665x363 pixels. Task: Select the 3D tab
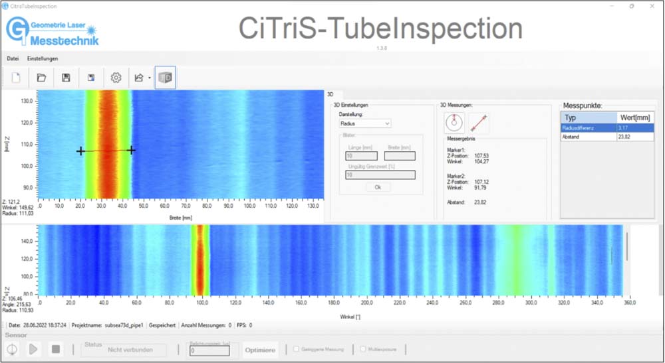pyautogui.click(x=331, y=94)
